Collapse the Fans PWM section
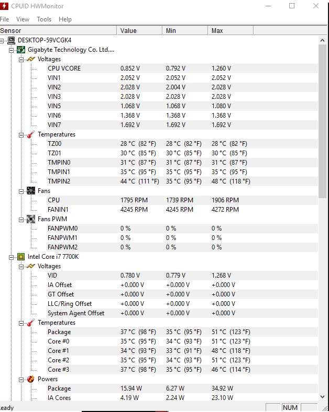 (21, 220)
